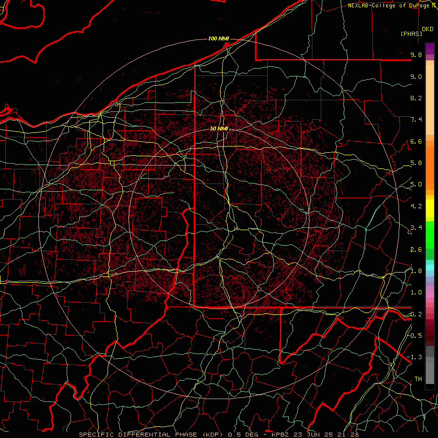Click the "[PHAS]" legend unit label

coord(411,34)
